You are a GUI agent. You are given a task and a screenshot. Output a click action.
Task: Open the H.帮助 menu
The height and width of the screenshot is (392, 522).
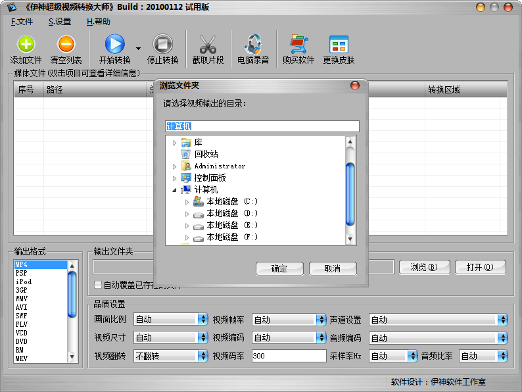[99, 22]
